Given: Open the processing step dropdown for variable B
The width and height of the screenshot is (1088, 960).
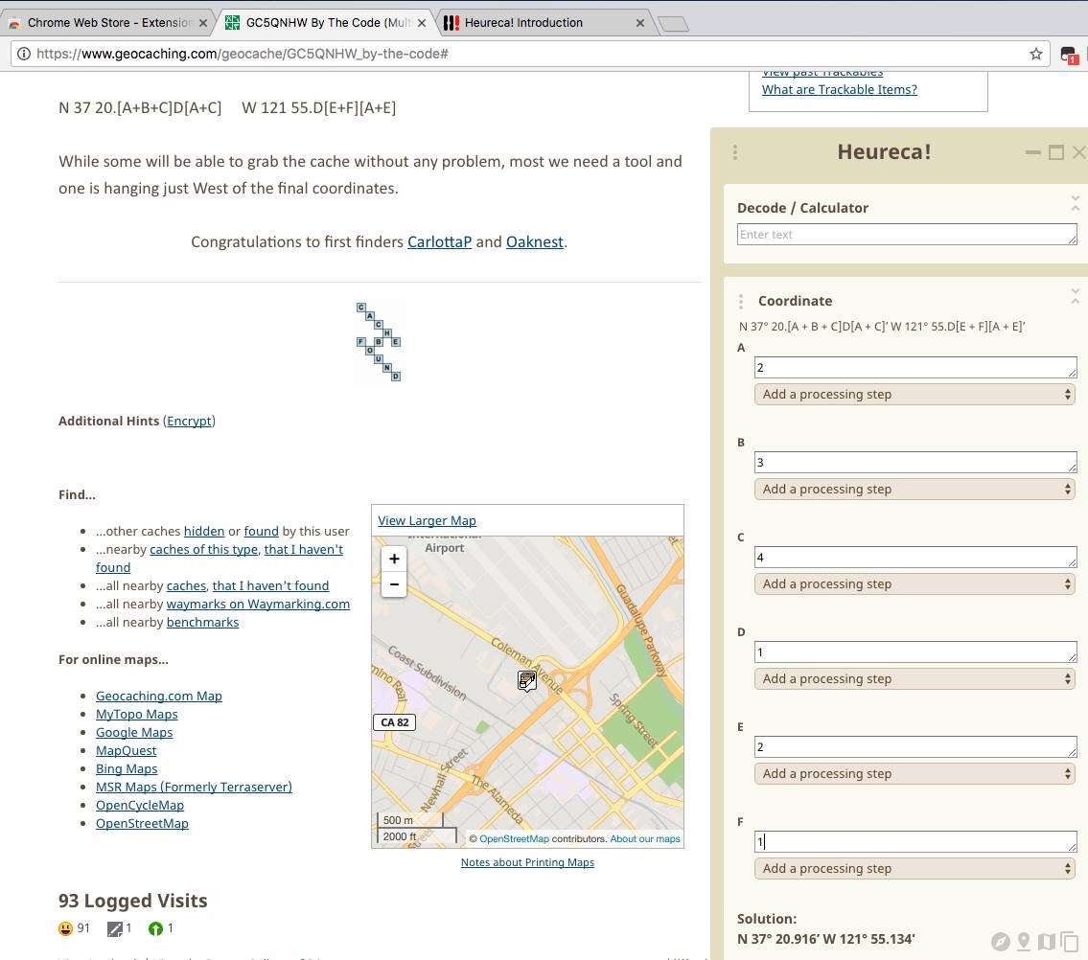Looking at the screenshot, I should pos(914,489).
